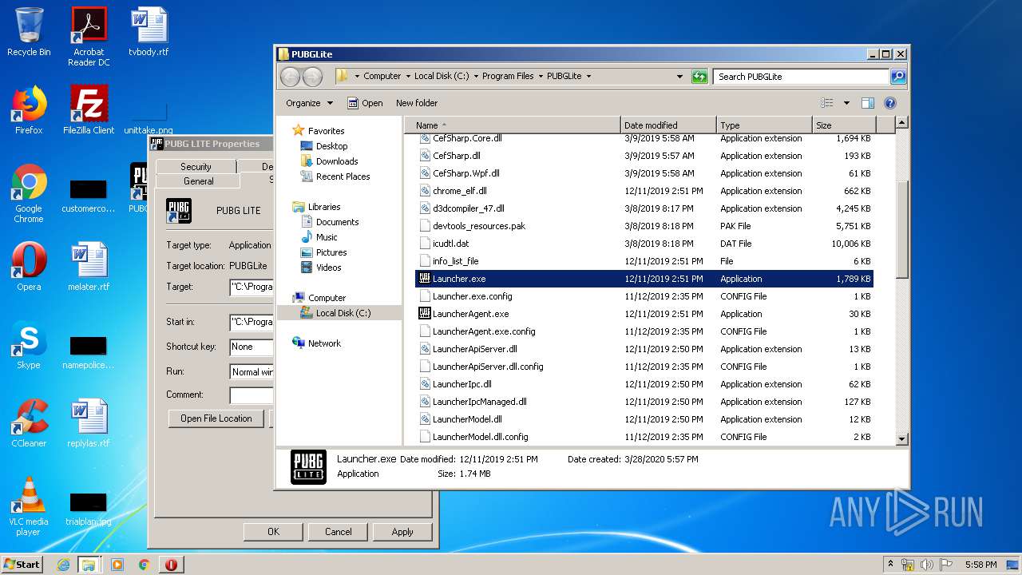This screenshot has height=575, width=1022.
Task: Sort by Type column header
Action: (764, 125)
